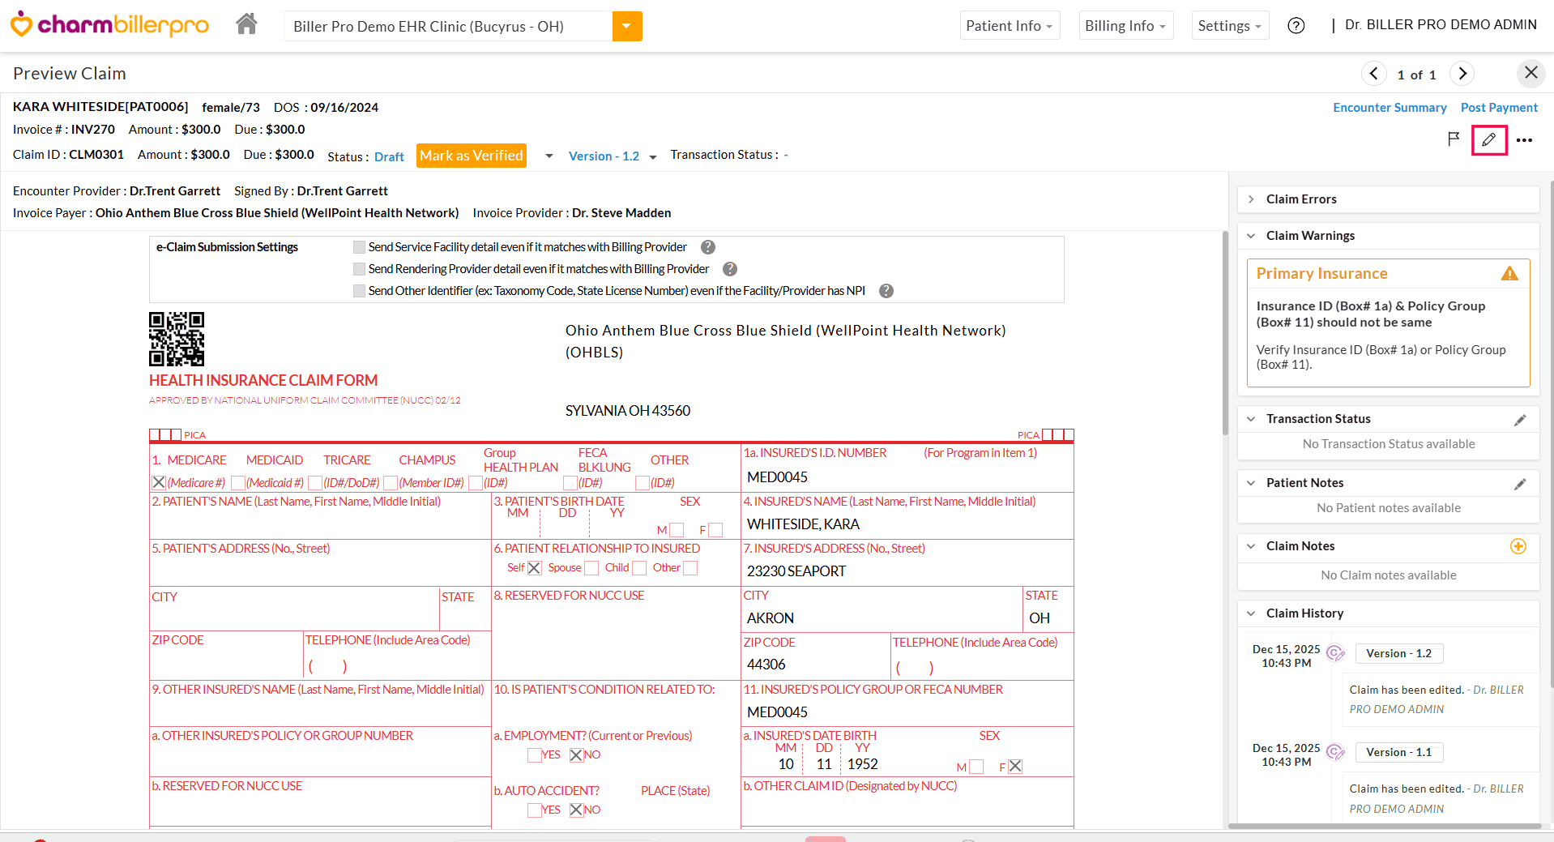Check the Medicaid box
1554x842 pixels.
point(238,482)
